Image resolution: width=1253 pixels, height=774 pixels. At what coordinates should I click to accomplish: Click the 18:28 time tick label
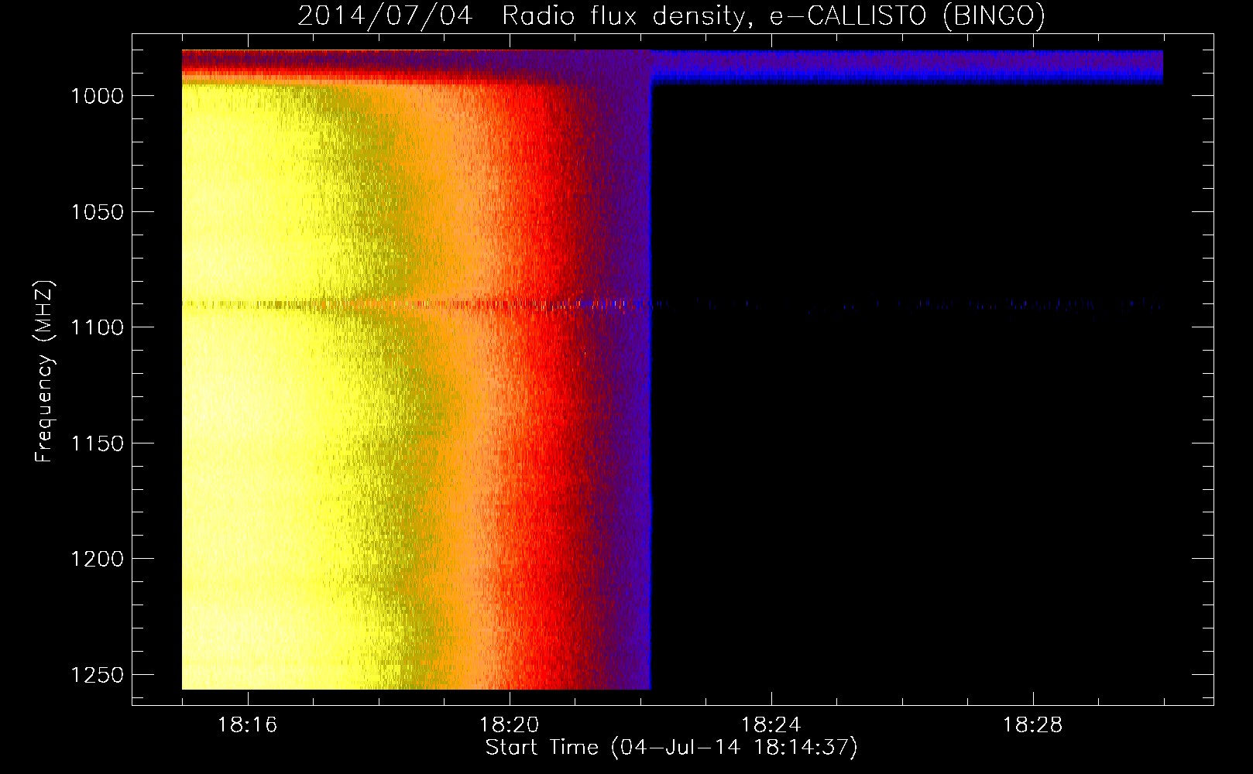[x=1033, y=725]
